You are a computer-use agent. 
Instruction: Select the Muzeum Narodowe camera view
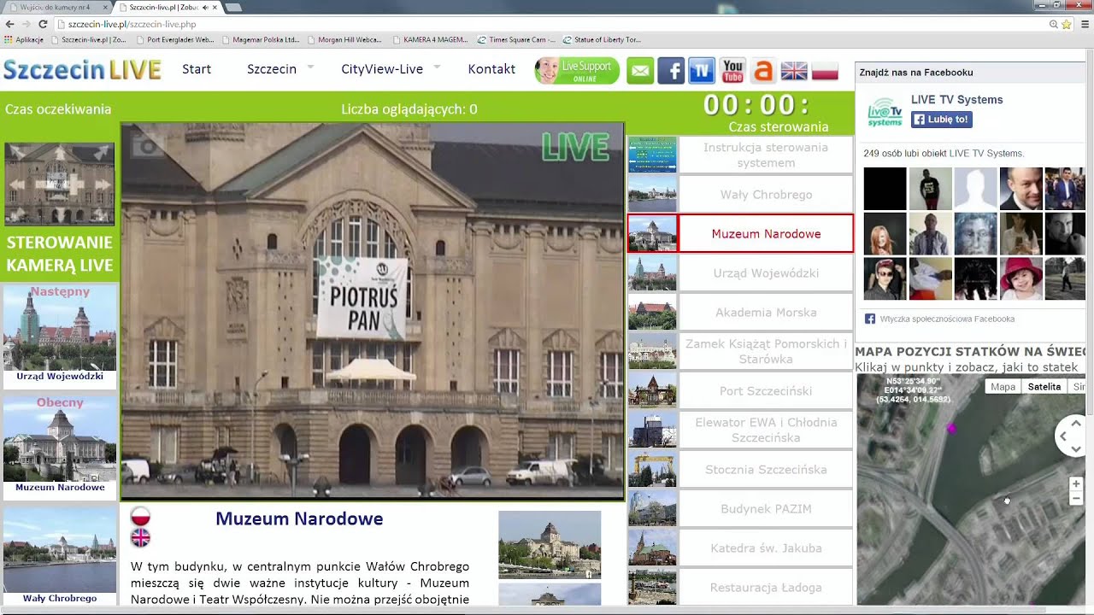coord(766,233)
